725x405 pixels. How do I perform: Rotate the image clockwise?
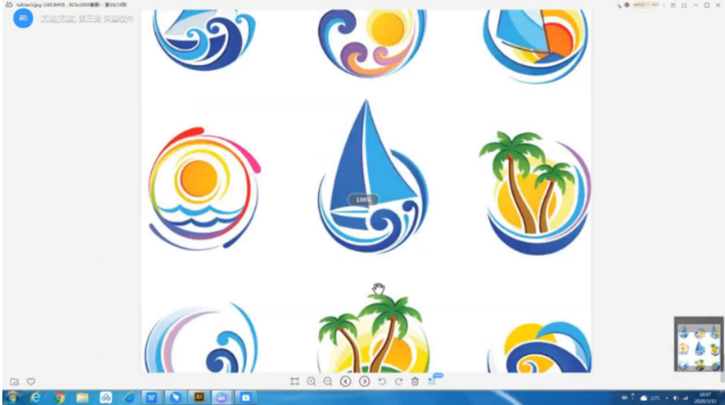398,381
